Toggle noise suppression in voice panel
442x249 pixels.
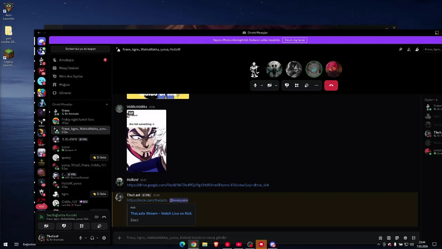click(x=97, y=217)
